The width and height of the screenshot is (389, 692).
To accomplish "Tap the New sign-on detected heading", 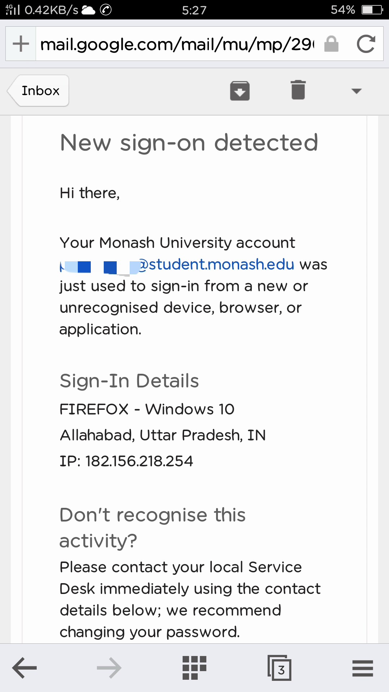I will click(189, 143).
